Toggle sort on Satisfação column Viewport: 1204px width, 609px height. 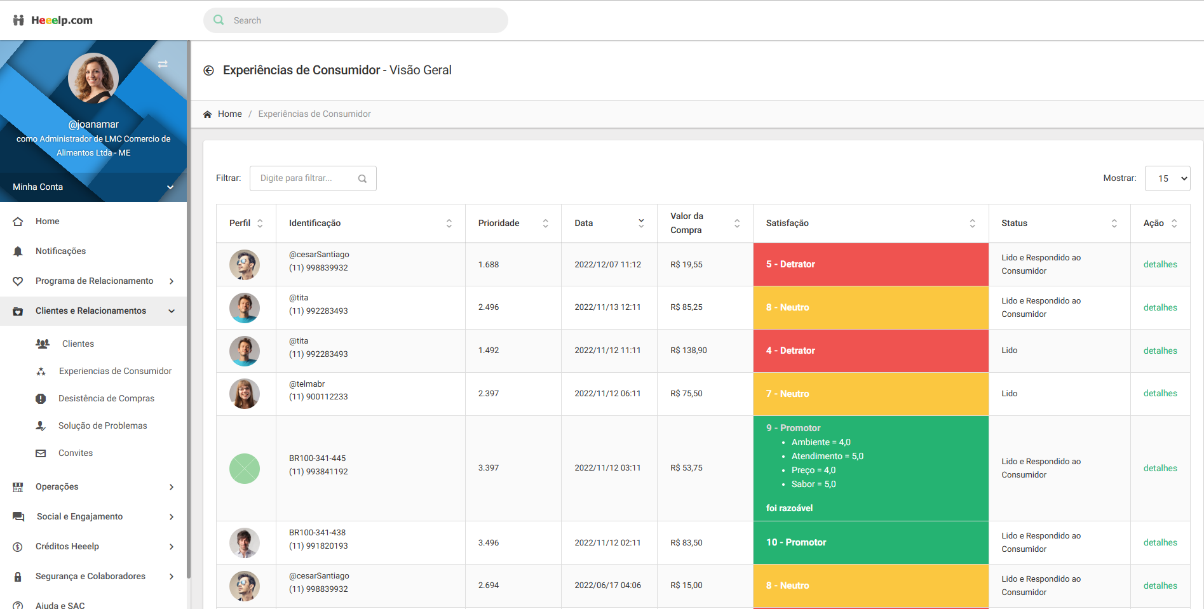click(971, 224)
